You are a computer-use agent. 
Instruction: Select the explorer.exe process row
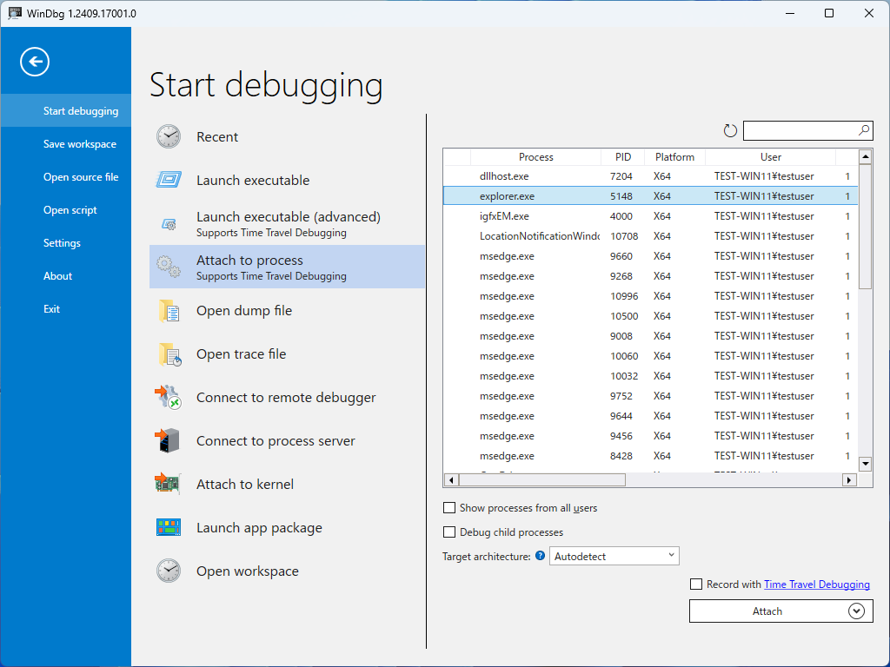click(650, 196)
